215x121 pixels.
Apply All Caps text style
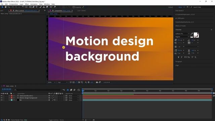click(x=185, y=57)
